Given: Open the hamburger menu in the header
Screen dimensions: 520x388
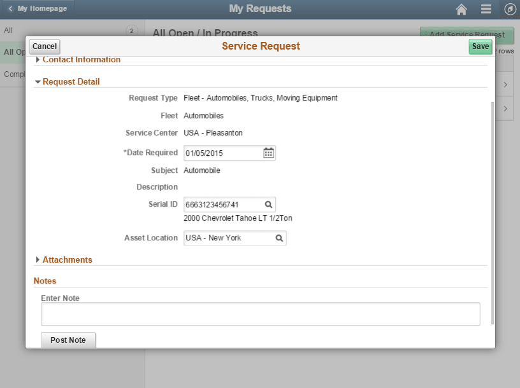Looking at the screenshot, I should (x=486, y=8).
